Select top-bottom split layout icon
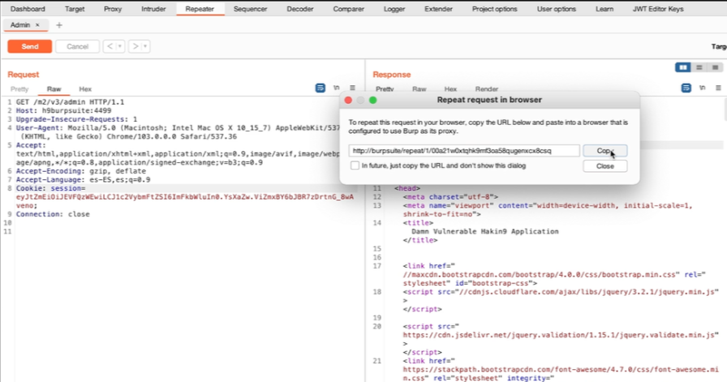The height and width of the screenshot is (382, 727). [699, 67]
